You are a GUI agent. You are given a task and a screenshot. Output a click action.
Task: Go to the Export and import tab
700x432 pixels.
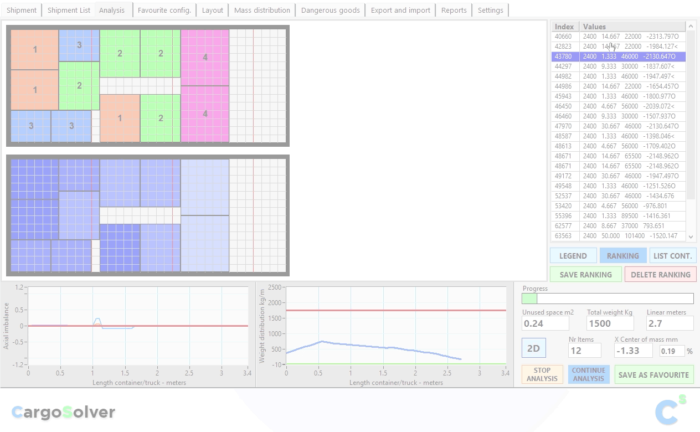coord(400,10)
